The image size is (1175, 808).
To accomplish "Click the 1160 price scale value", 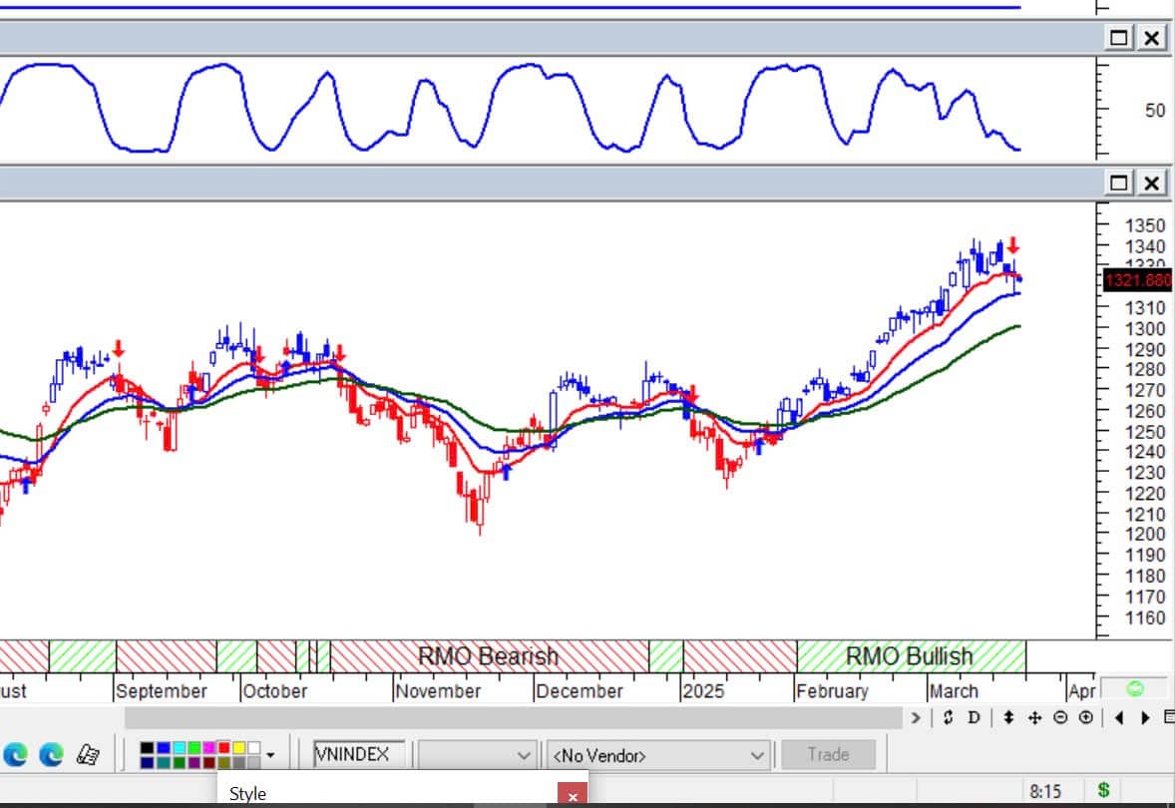I will click(1144, 618).
